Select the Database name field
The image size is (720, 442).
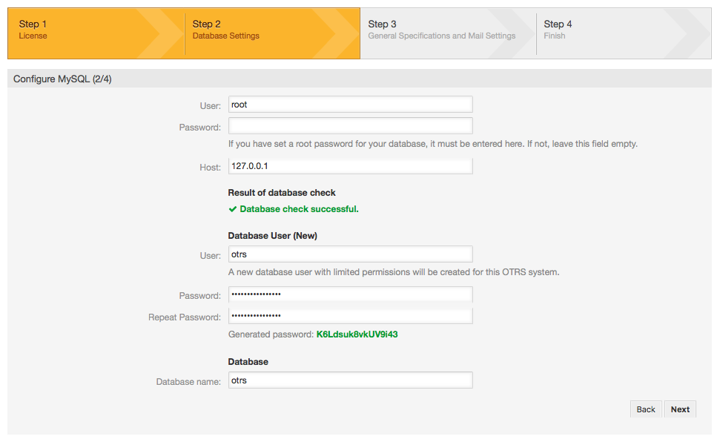(x=349, y=380)
